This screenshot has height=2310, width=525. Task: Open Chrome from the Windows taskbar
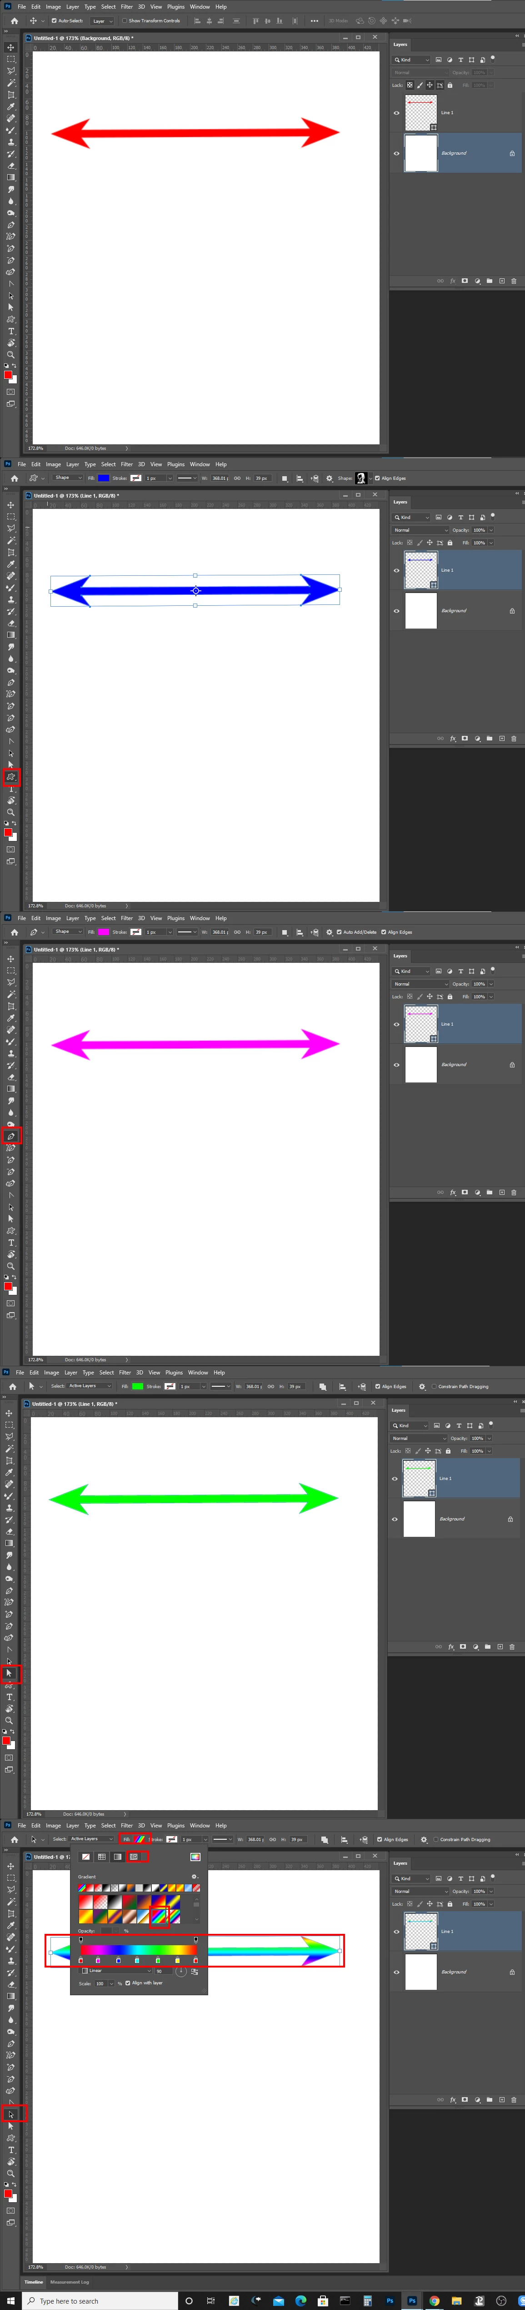click(434, 2300)
